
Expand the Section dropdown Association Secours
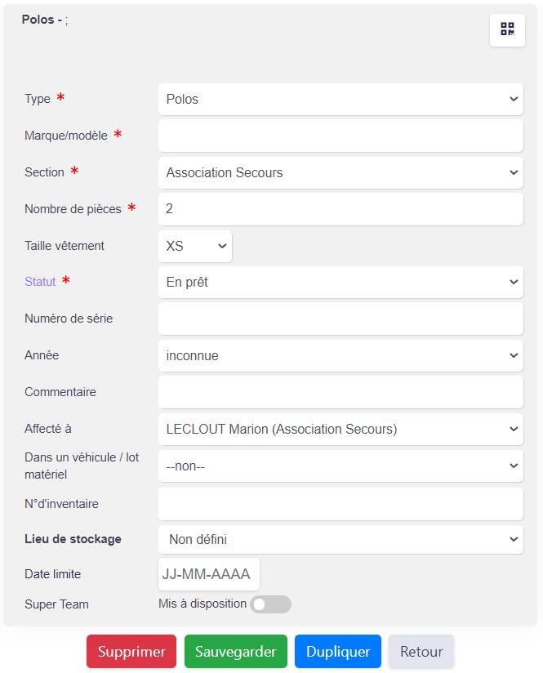coord(340,172)
